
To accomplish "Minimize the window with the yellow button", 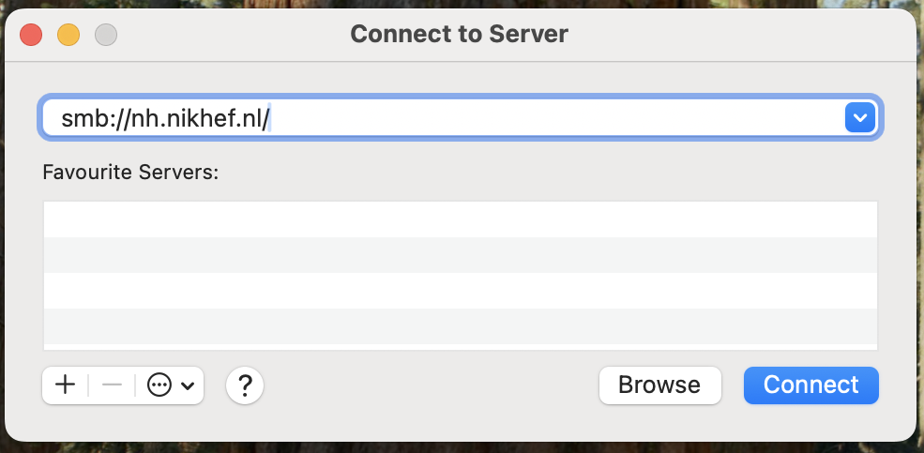I will 68,35.
